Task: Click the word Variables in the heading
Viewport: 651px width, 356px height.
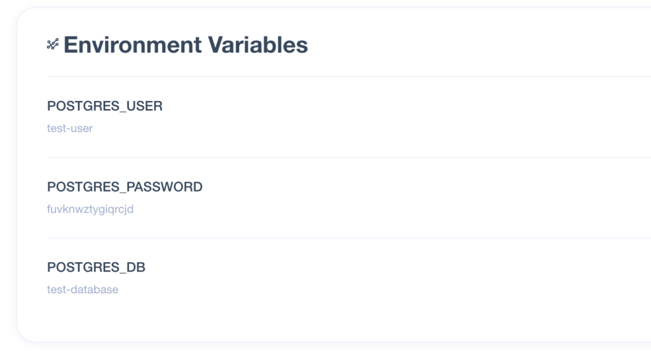Action: pos(258,45)
